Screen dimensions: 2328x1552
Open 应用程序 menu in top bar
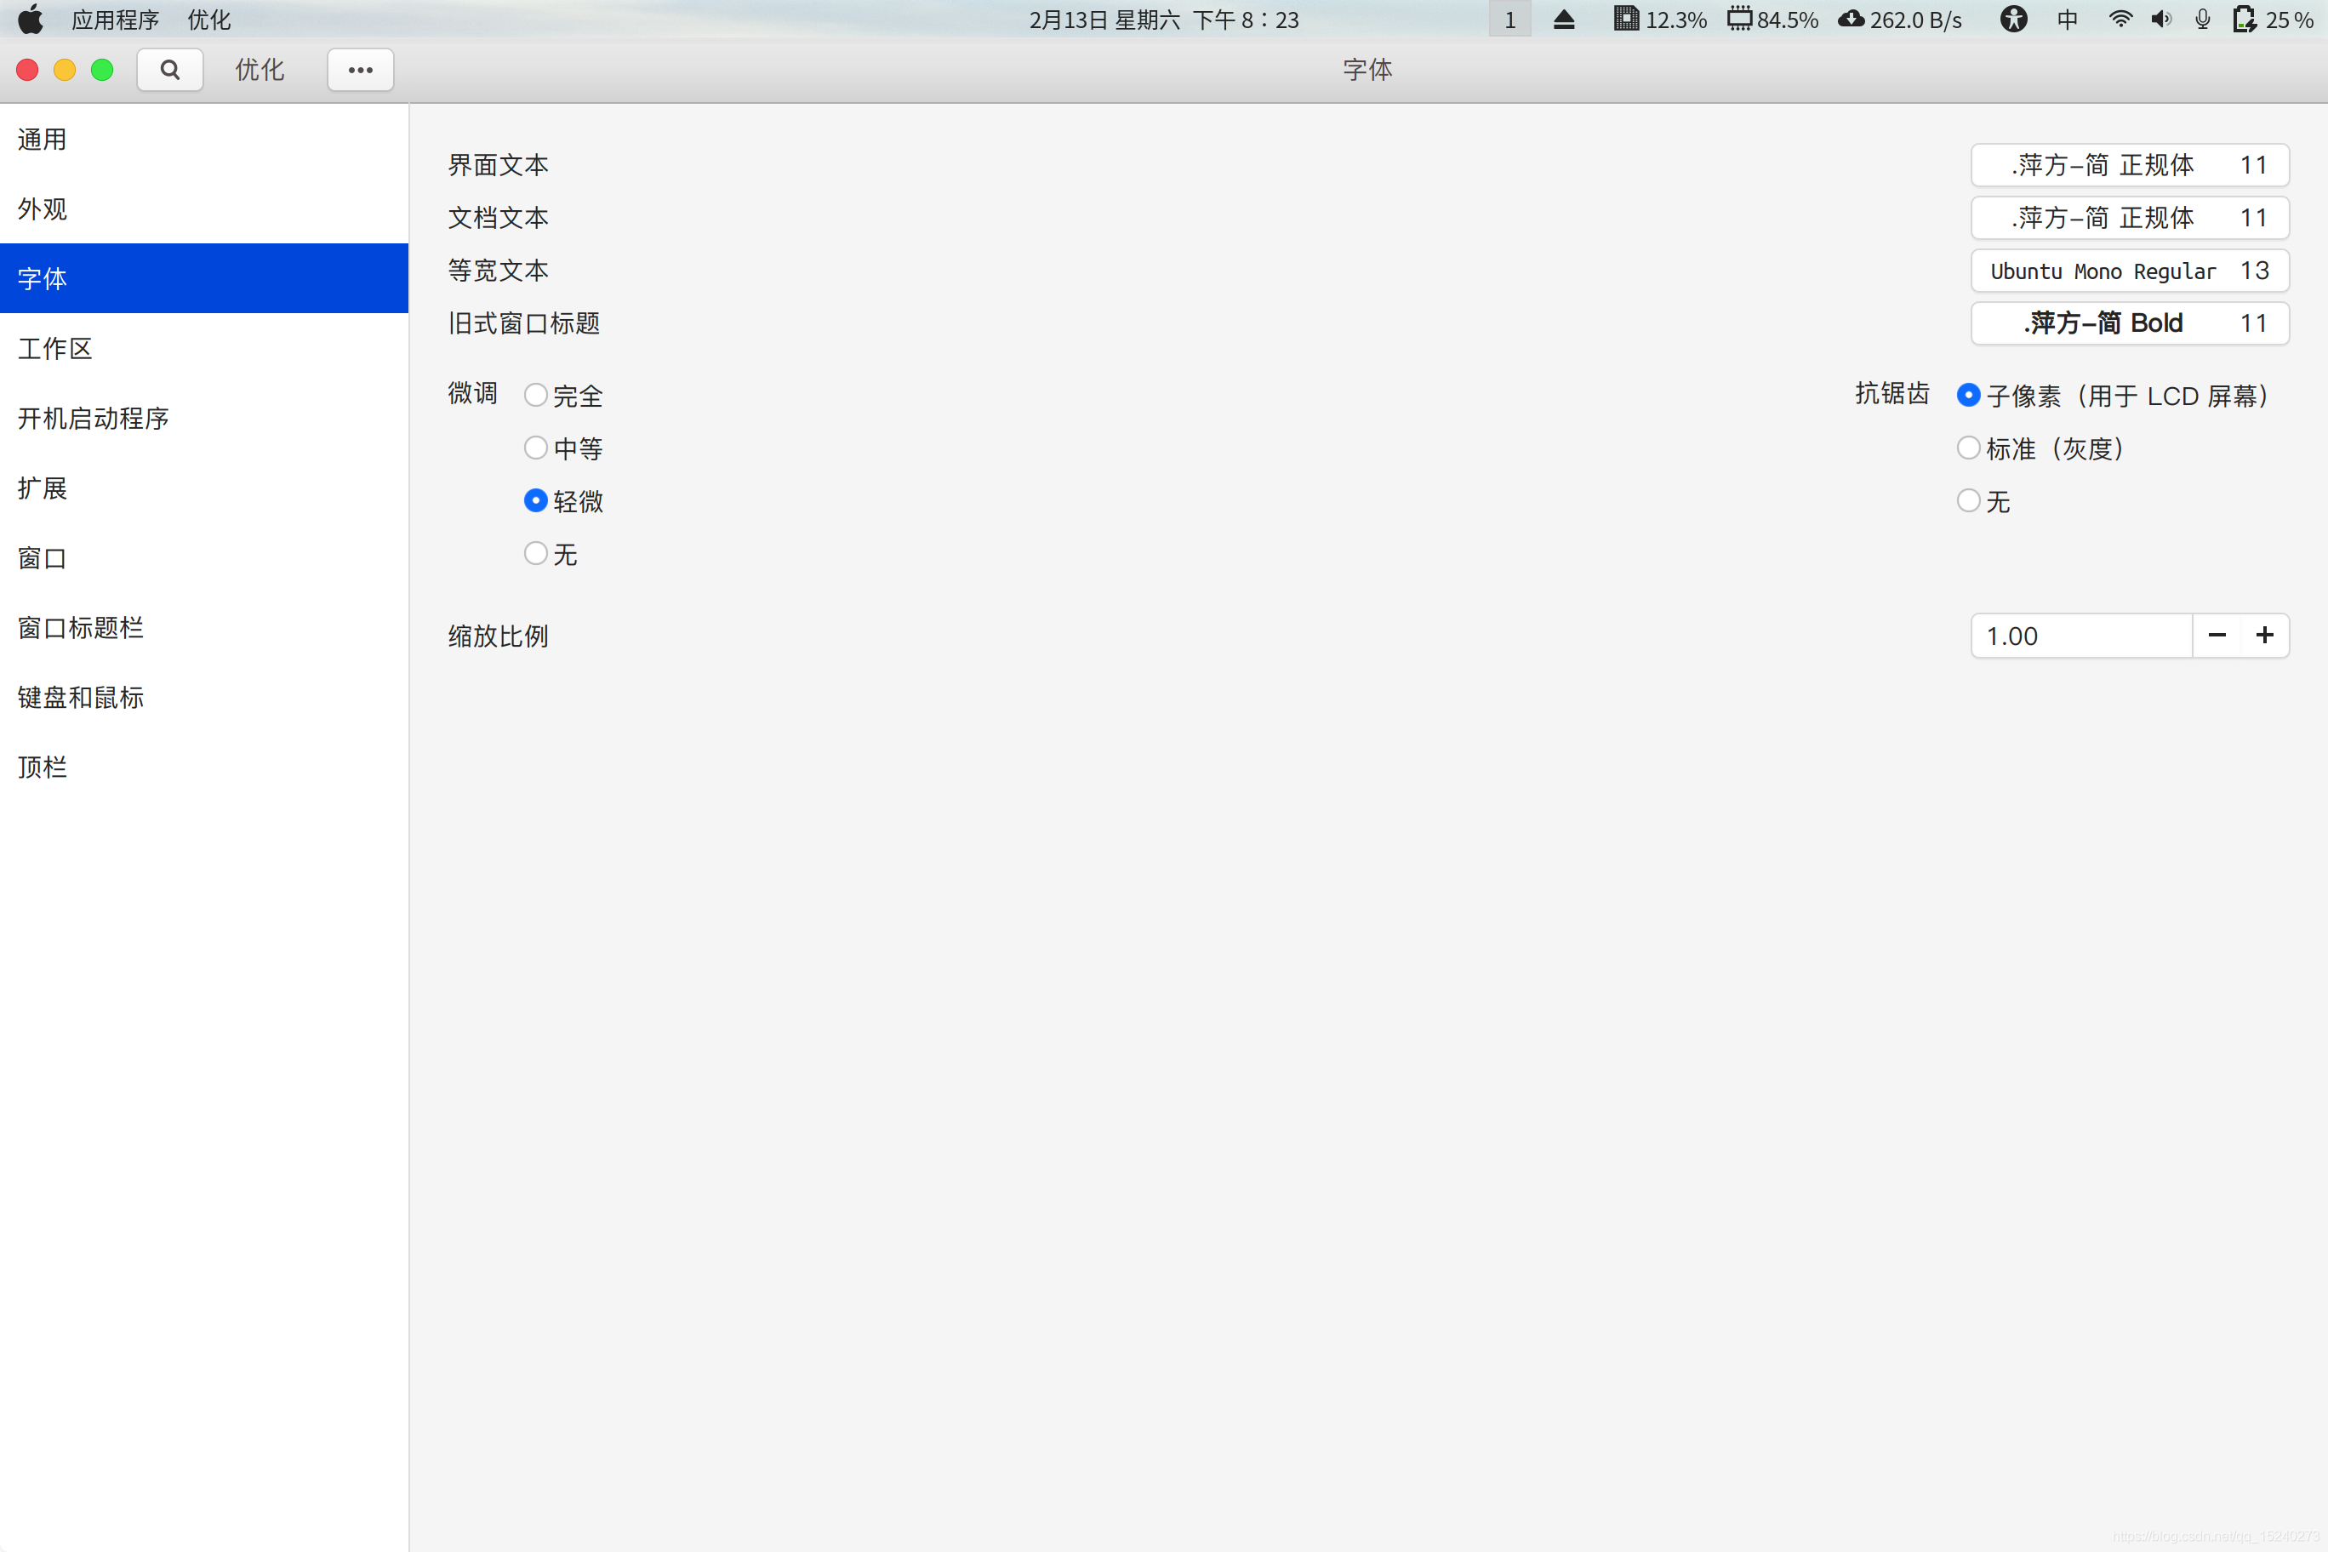116,20
